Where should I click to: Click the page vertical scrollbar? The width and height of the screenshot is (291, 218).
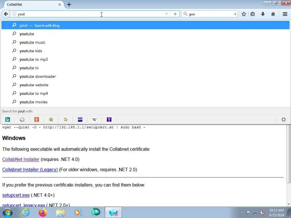(x=289, y=154)
